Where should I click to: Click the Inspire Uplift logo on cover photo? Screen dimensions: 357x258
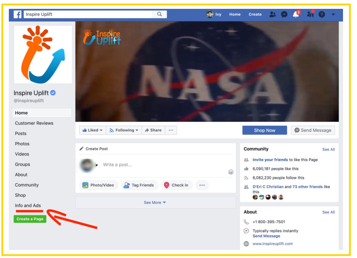pos(102,37)
